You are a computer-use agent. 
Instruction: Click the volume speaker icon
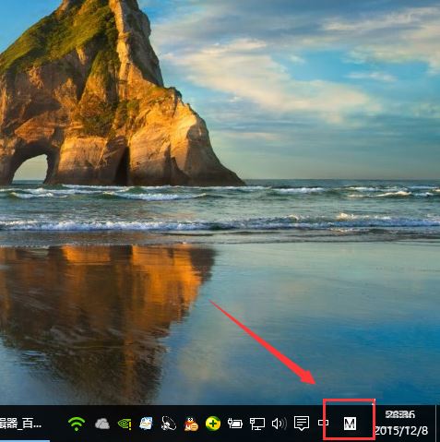[279, 424]
